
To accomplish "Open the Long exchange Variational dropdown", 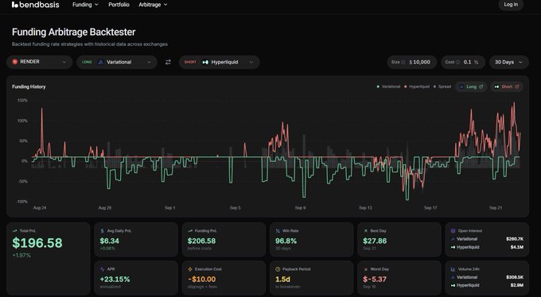I will coord(117,62).
